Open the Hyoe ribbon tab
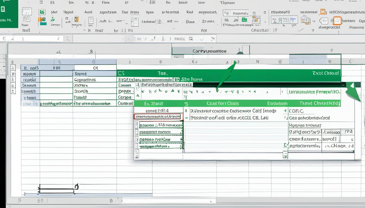This screenshot has height=208, width=365. coord(150,12)
